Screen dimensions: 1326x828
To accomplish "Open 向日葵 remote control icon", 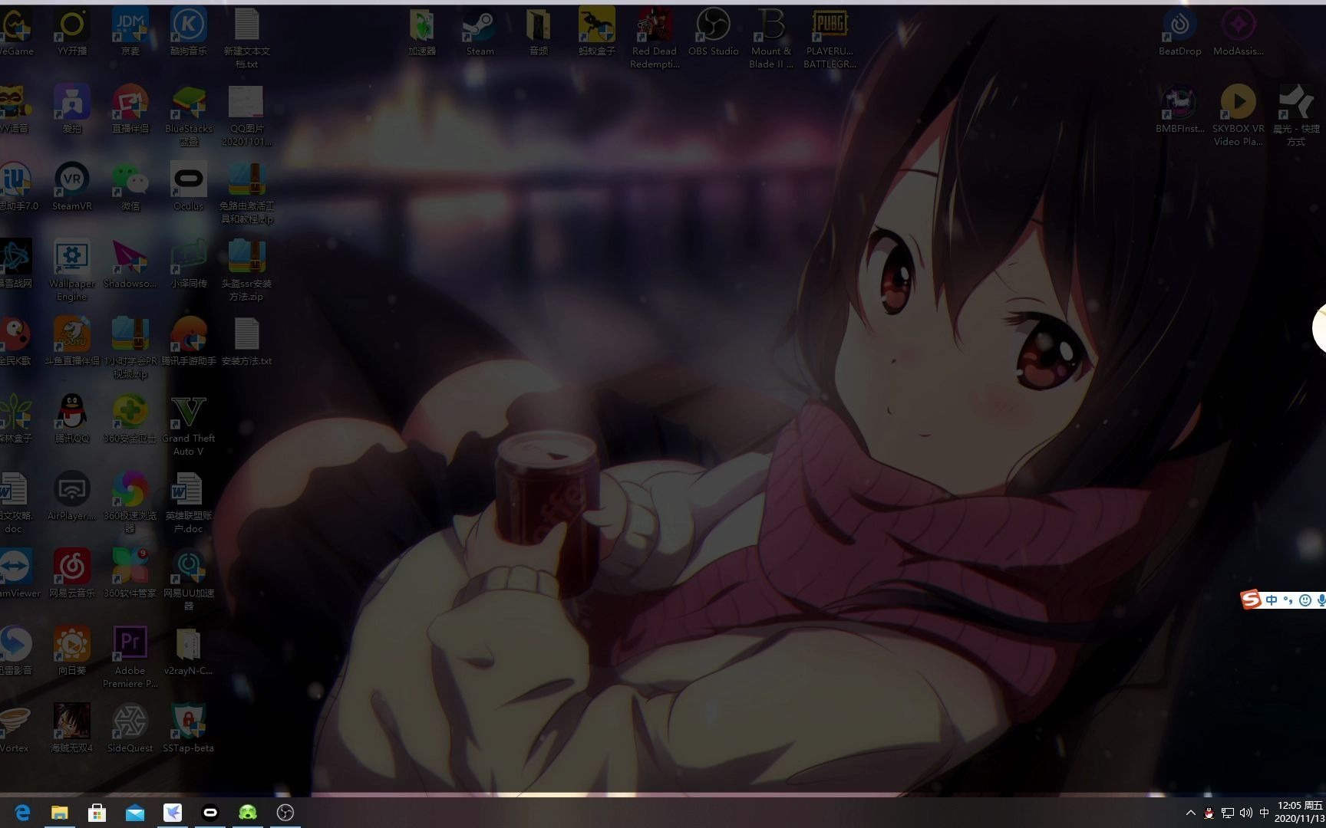I will pos(72,652).
